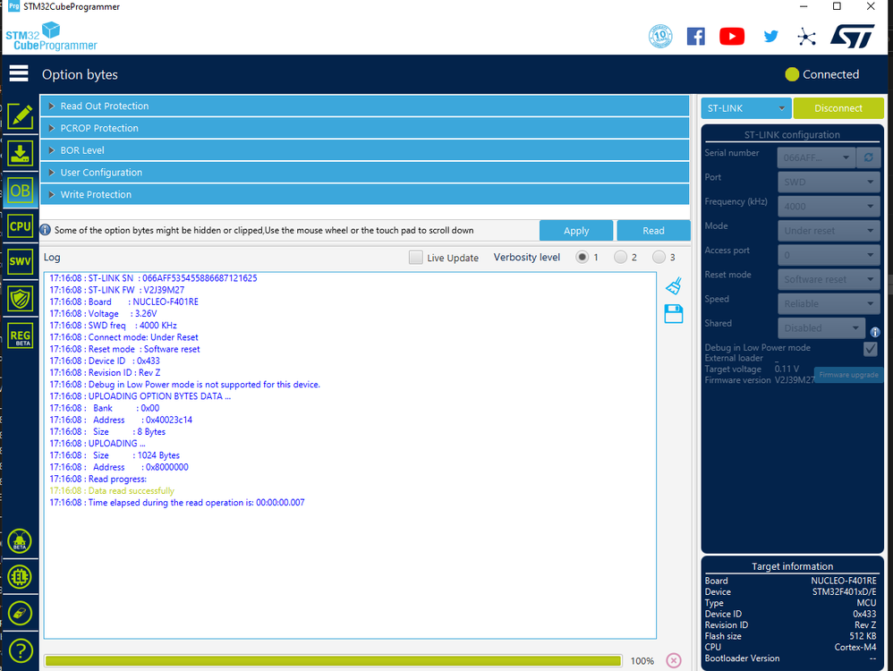The width and height of the screenshot is (893, 671).
Task: Open the hamburger menu
Action: tap(19, 73)
